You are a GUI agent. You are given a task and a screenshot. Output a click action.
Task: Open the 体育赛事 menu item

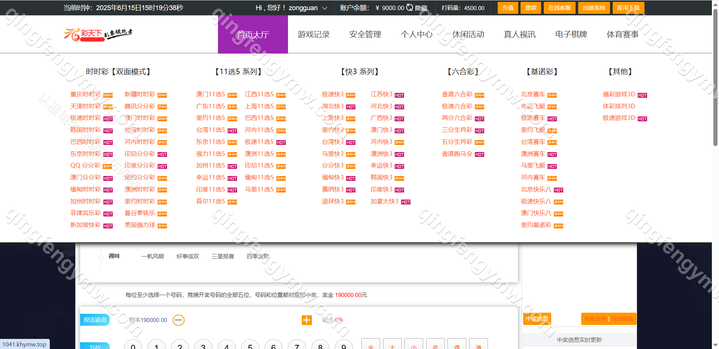coord(622,34)
